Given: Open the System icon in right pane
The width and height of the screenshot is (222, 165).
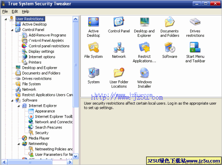Looking at the screenshot, I should [x=93, y=72].
